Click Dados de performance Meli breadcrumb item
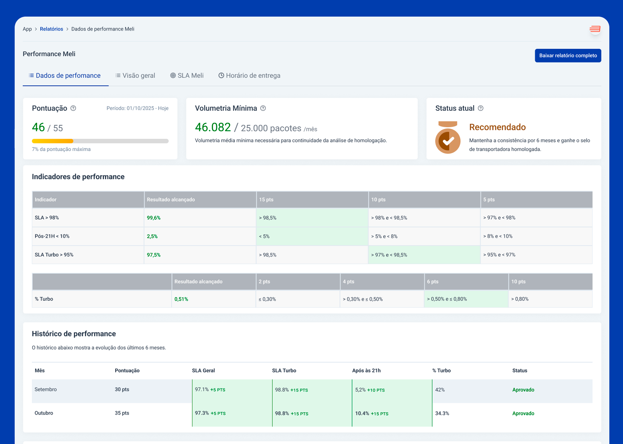The height and width of the screenshot is (444, 623). click(x=103, y=29)
